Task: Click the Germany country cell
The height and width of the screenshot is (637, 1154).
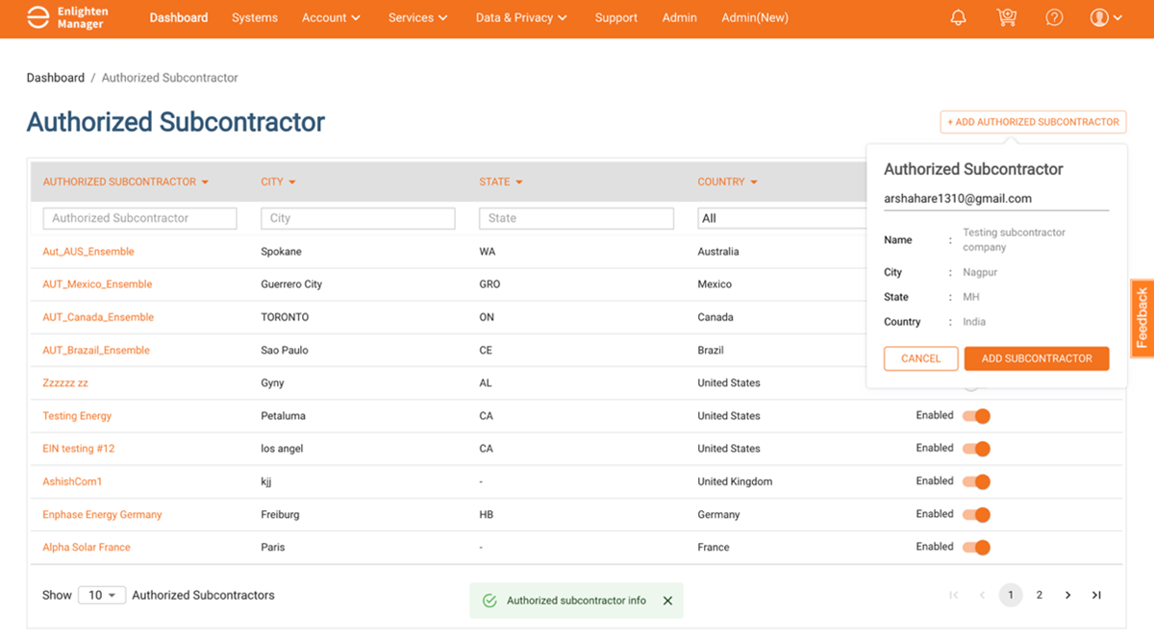Action: coord(718,515)
